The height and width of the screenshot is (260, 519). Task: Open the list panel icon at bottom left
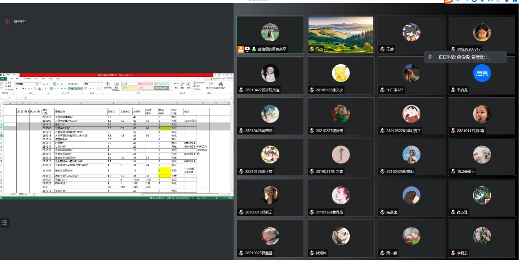pyautogui.click(x=4, y=223)
